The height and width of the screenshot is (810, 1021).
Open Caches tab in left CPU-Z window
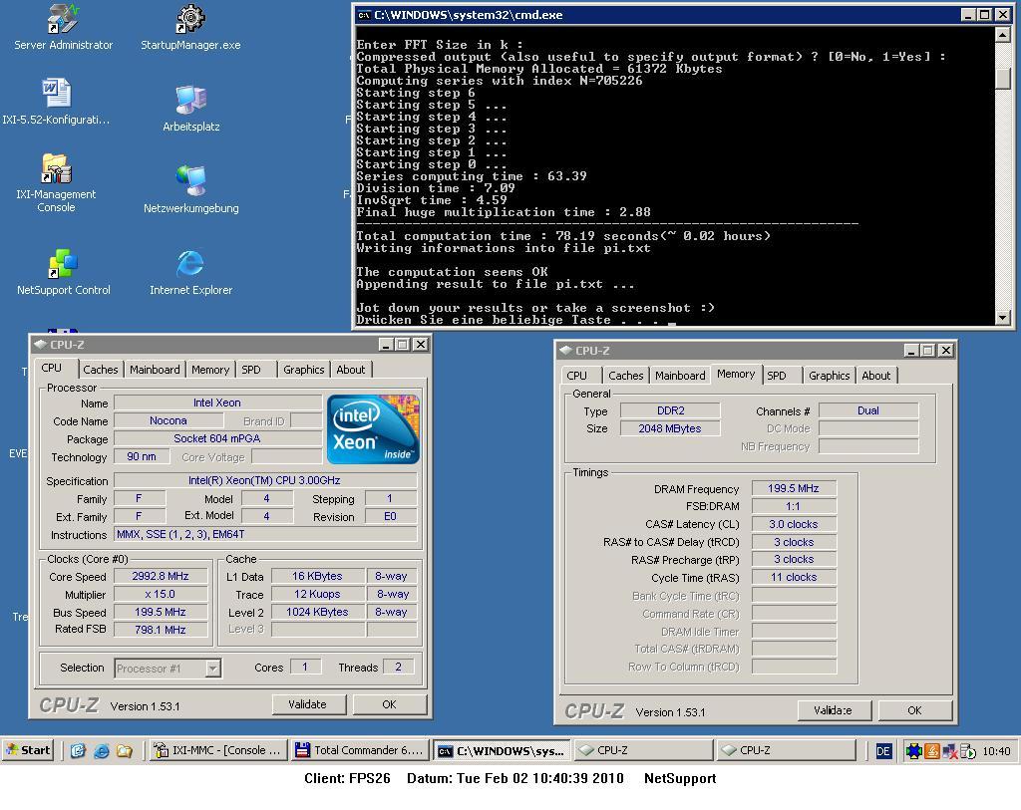pyautogui.click(x=101, y=370)
